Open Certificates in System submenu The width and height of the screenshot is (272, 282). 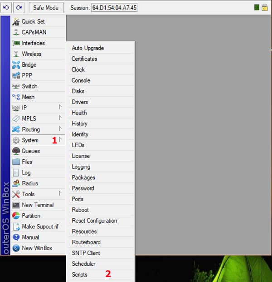coord(102,59)
